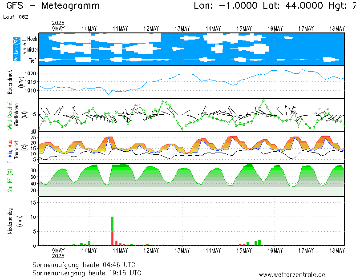Click the 'Windfahnen' axis label
Image resolution: width=356 pixels, height=278 pixels.
16,115
